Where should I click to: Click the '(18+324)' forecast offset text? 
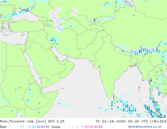coord(159,121)
